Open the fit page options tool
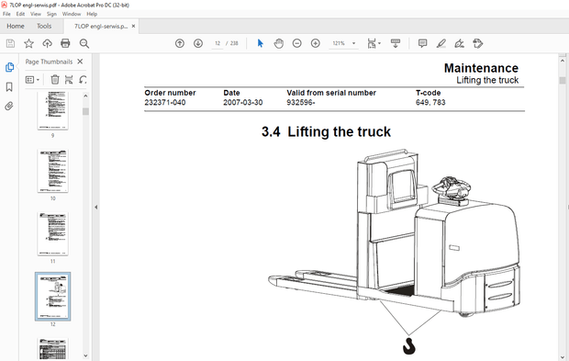The width and height of the screenshot is (569, 361). tap(374, 43)
